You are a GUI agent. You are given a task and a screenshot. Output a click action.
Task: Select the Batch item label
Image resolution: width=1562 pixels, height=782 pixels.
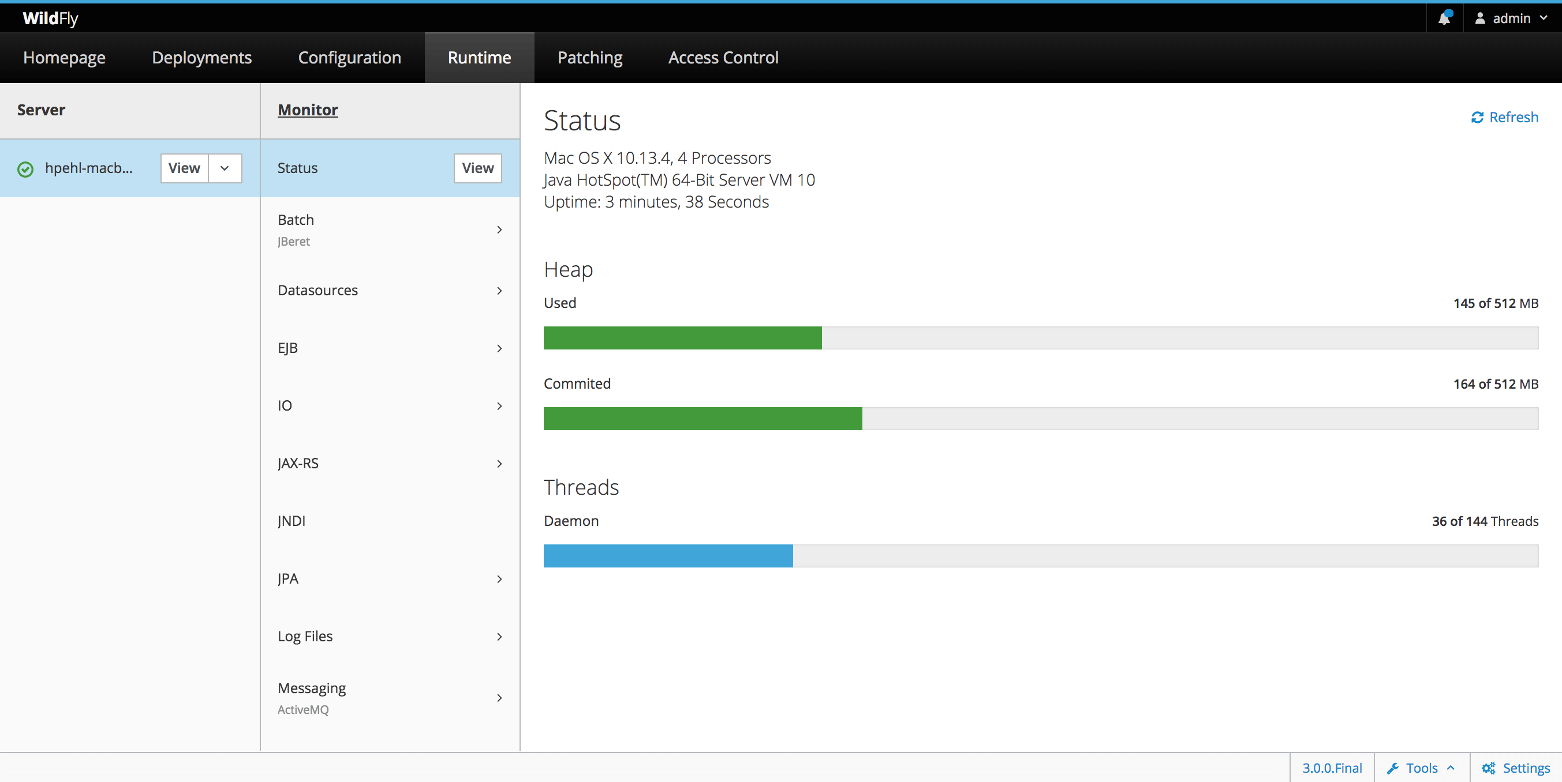point(296,220)
